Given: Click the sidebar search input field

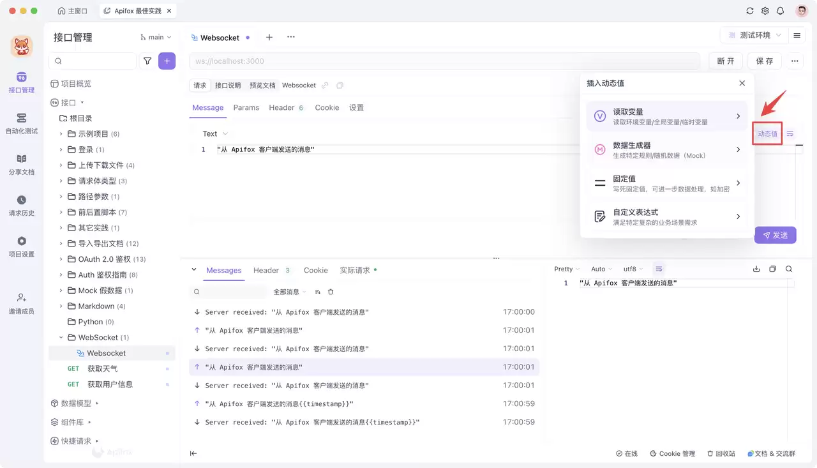Looking at the screenshot, I should tap(93, 61).
